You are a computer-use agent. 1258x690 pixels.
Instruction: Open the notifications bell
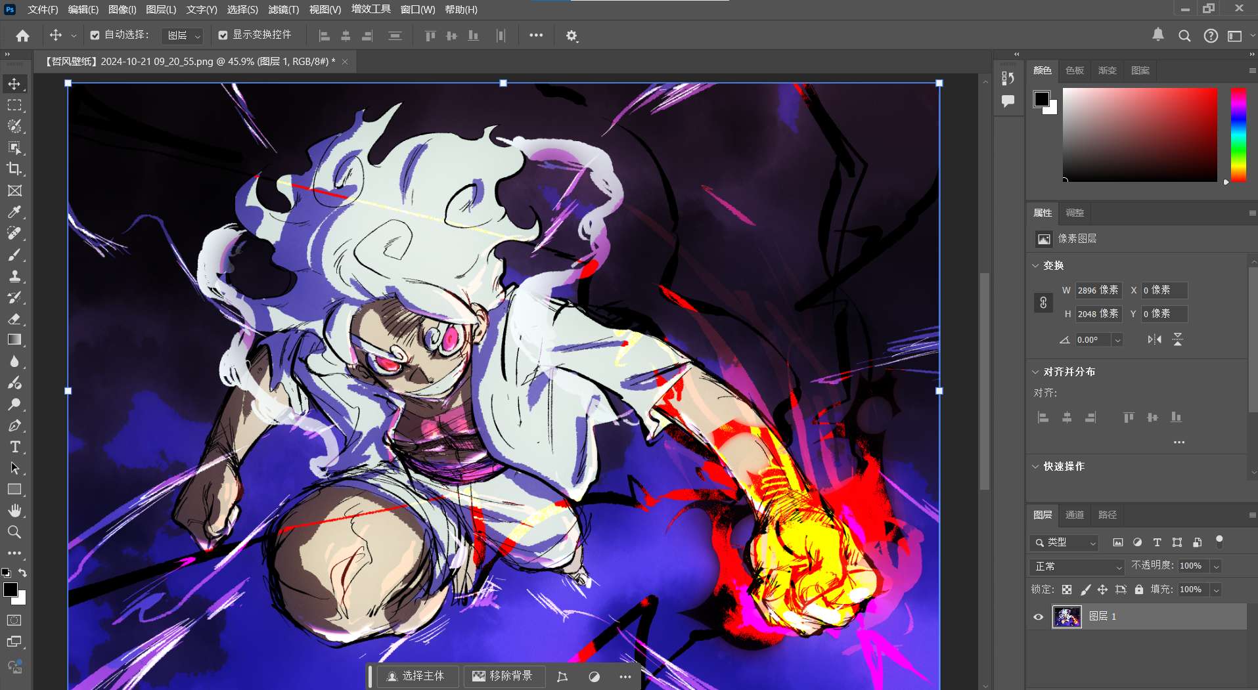pos(1158,35)
